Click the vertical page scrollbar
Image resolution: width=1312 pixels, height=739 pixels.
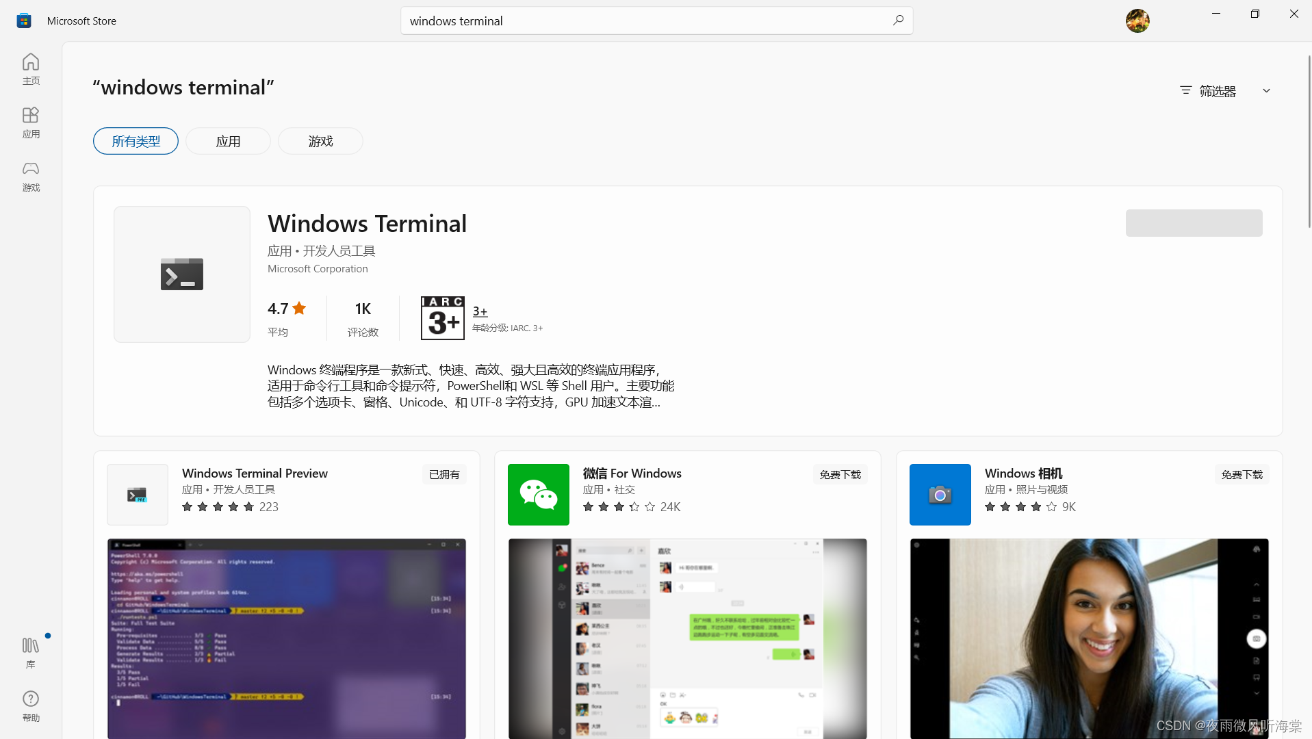[1309, 142]
